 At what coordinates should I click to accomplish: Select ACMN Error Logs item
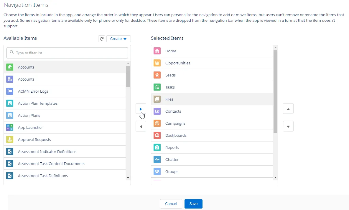click(x=33, y=91)
